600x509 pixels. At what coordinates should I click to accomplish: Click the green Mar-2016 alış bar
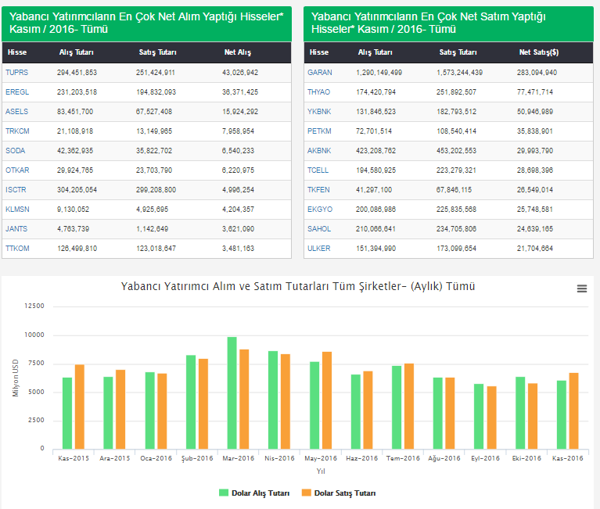[x=232, y=393]
